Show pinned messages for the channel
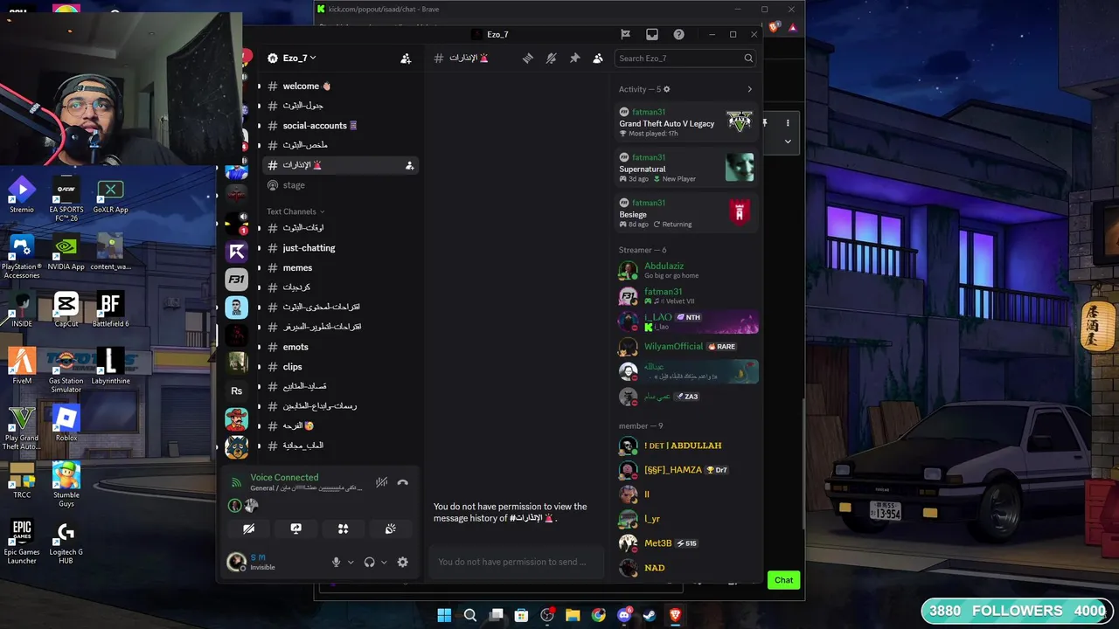The height and width of the screenshot is (629, 1119). click(x=574, y=59)
